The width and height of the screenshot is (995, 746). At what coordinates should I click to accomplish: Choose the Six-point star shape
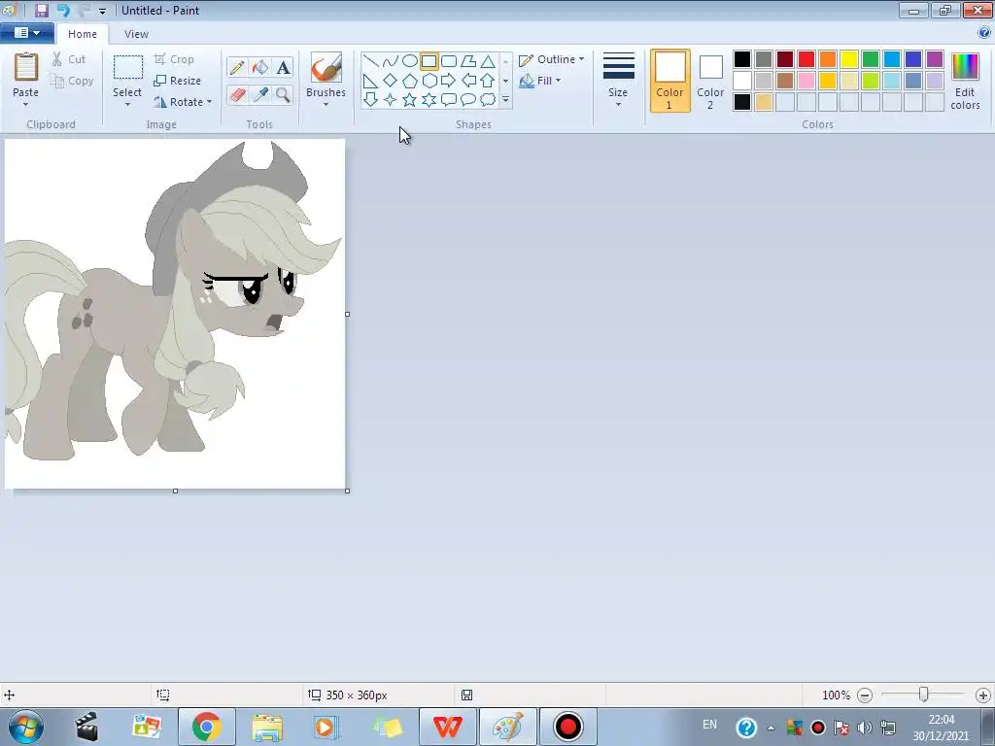429,100
